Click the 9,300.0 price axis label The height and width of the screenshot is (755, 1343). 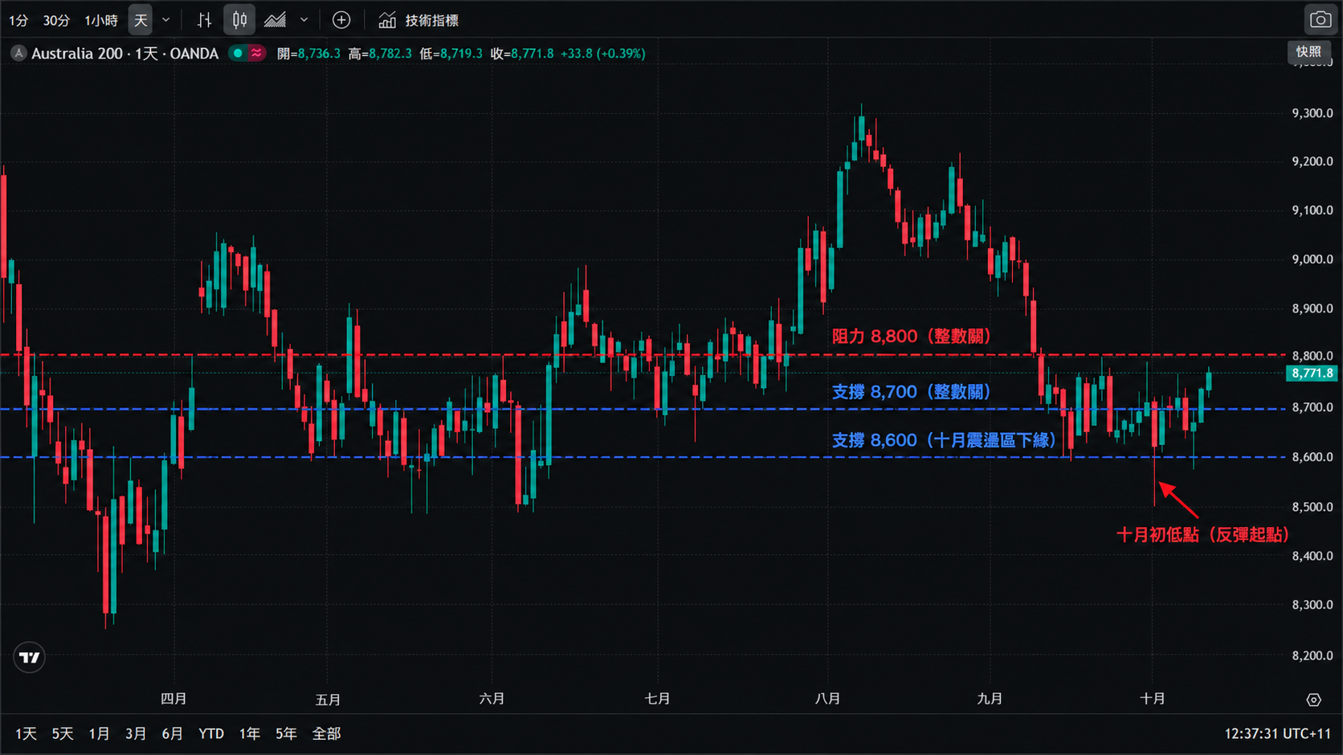coord(1312,113)
